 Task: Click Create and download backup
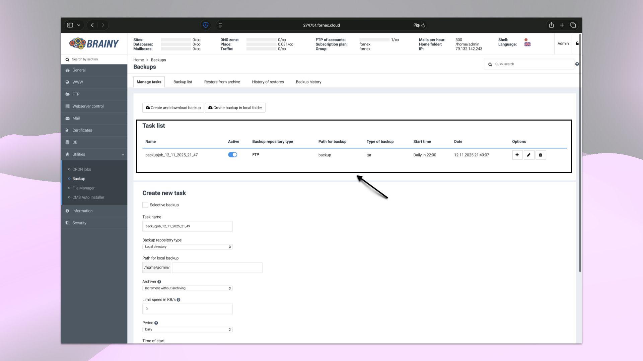pyautogui.click(x=173, y=108)
